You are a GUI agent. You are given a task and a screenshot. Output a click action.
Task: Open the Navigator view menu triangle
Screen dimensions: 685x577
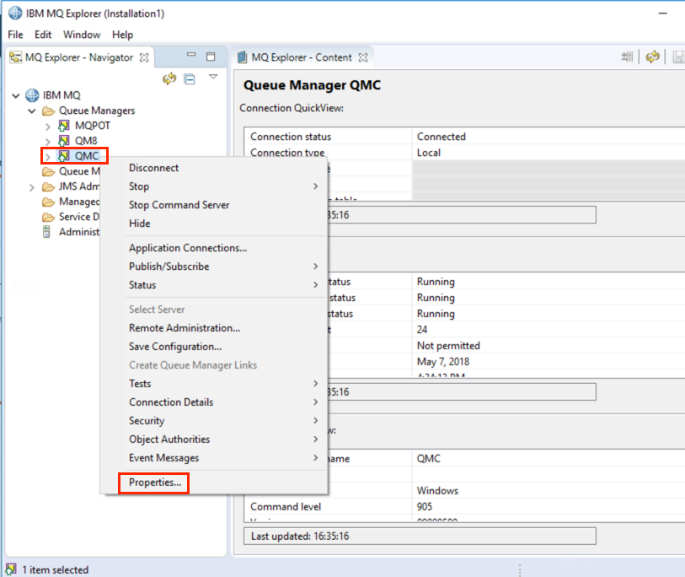point(213,77)
